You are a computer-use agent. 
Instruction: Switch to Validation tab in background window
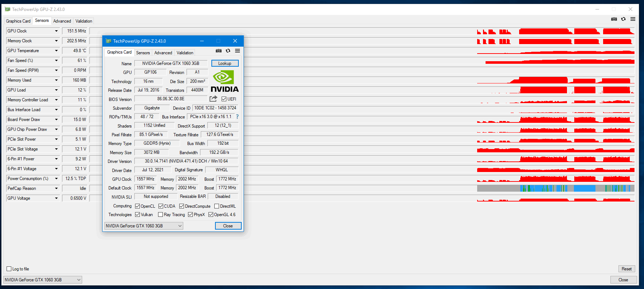(x=84, y=21)
